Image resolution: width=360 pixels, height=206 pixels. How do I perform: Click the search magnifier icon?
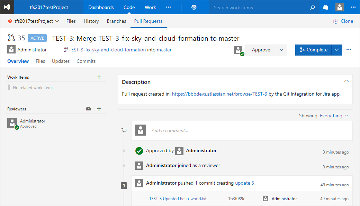tap(312, 8)
